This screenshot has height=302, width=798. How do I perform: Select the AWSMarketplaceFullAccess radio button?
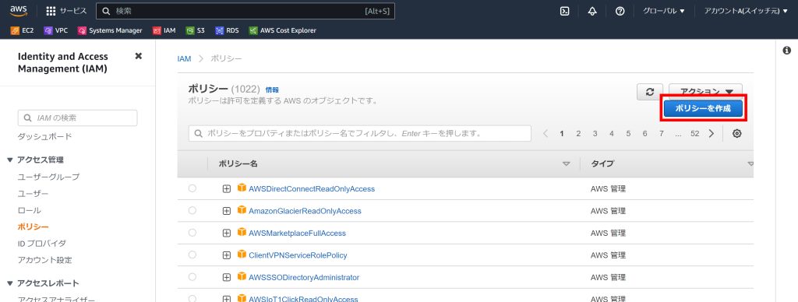[192, 233]
